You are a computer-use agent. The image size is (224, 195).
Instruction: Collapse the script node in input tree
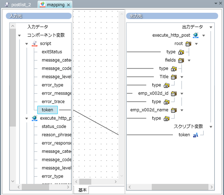coord(27,44)
